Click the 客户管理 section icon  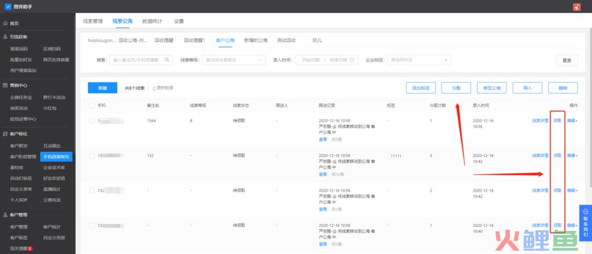[5, 215]
